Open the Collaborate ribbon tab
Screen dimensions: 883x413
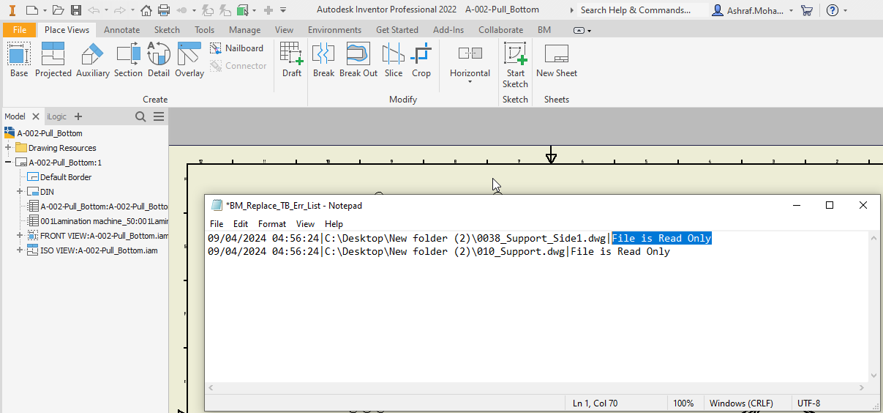tap(500, 30)
